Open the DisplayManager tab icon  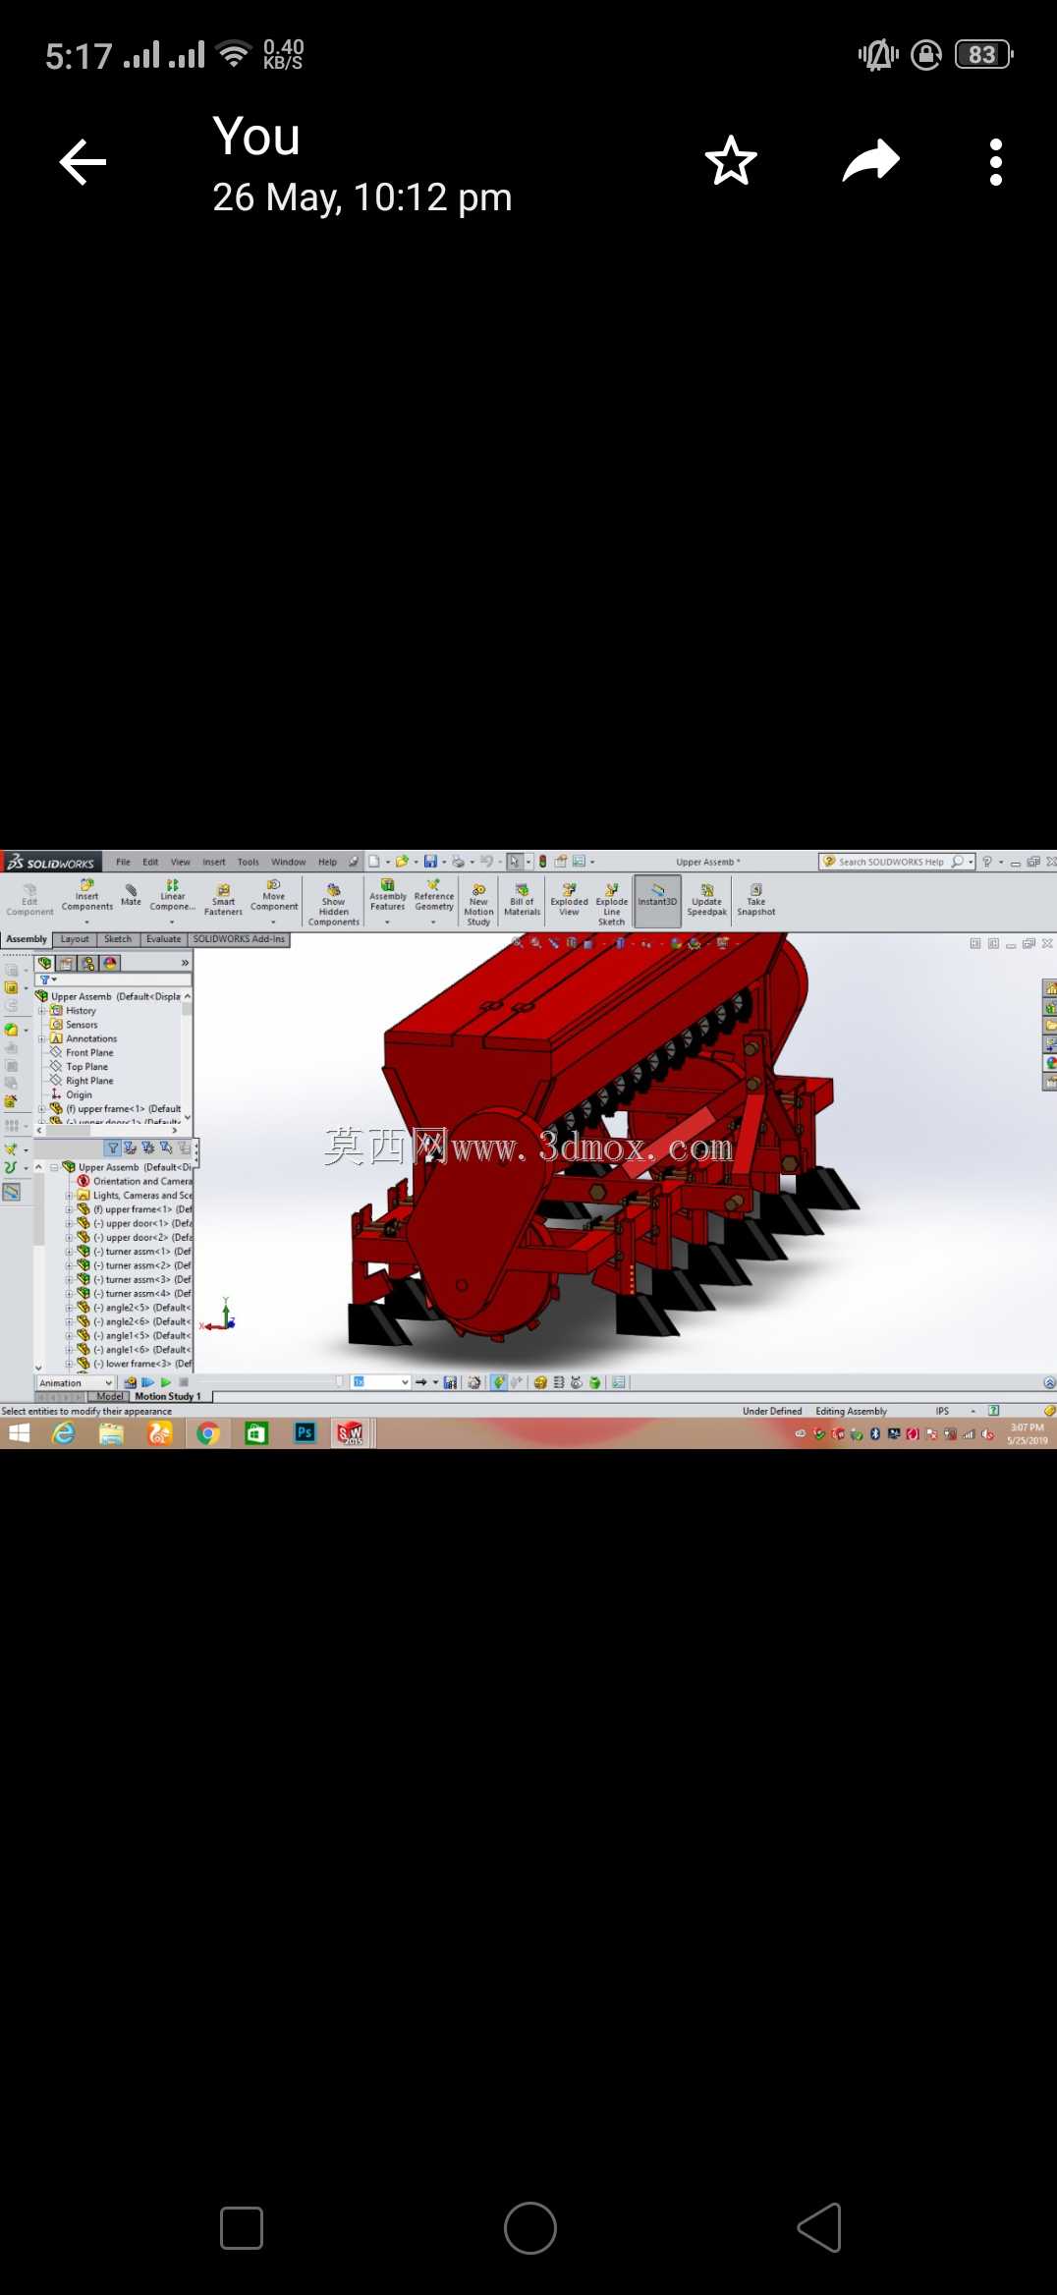pos(110,963)
